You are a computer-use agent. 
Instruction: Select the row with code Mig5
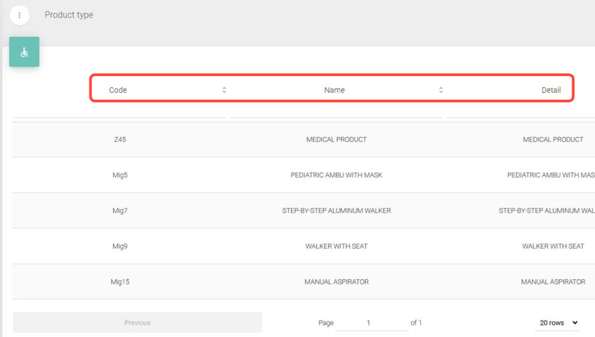119,175
